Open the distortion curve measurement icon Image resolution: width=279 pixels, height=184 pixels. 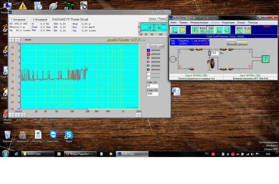[x=227, y=30]
